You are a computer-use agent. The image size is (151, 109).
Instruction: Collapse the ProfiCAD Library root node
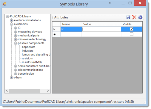click(x=8, y=17)
